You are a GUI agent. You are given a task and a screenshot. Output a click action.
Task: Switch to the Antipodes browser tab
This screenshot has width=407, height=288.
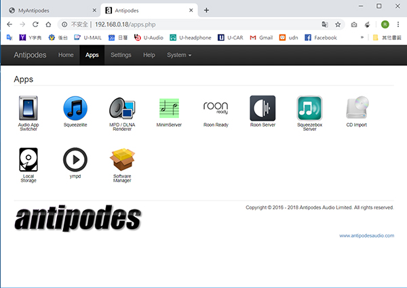(x=149, y=10)
